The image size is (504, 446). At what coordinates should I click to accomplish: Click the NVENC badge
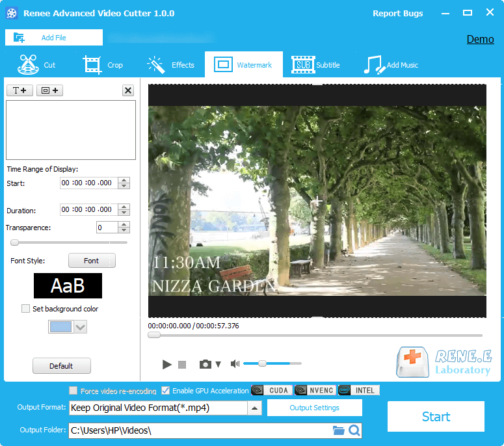coord(315,390)
